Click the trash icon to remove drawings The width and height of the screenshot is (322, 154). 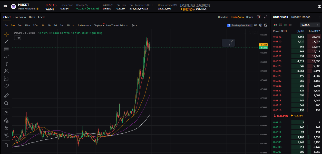[6, 145]
